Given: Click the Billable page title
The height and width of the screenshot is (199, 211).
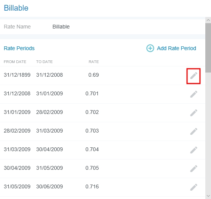Looking at the screenshot, I should [x=16, y=8].
